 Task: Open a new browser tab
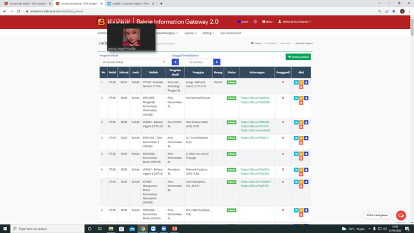coord(161,4)
